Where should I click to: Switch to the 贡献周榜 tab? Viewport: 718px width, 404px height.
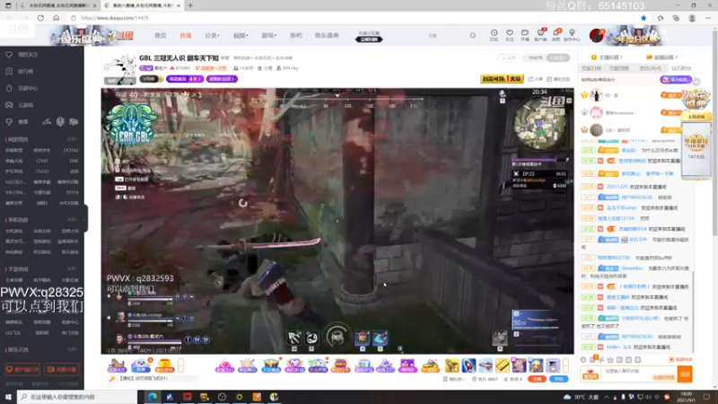point(619,68)
